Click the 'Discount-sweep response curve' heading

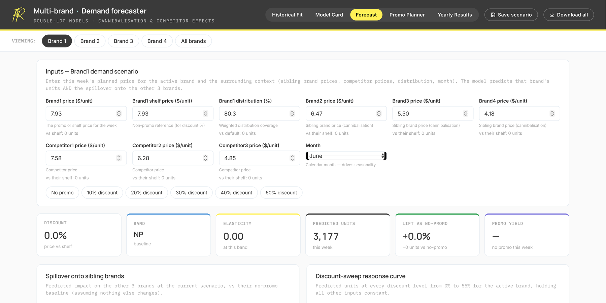coord(360,276)
